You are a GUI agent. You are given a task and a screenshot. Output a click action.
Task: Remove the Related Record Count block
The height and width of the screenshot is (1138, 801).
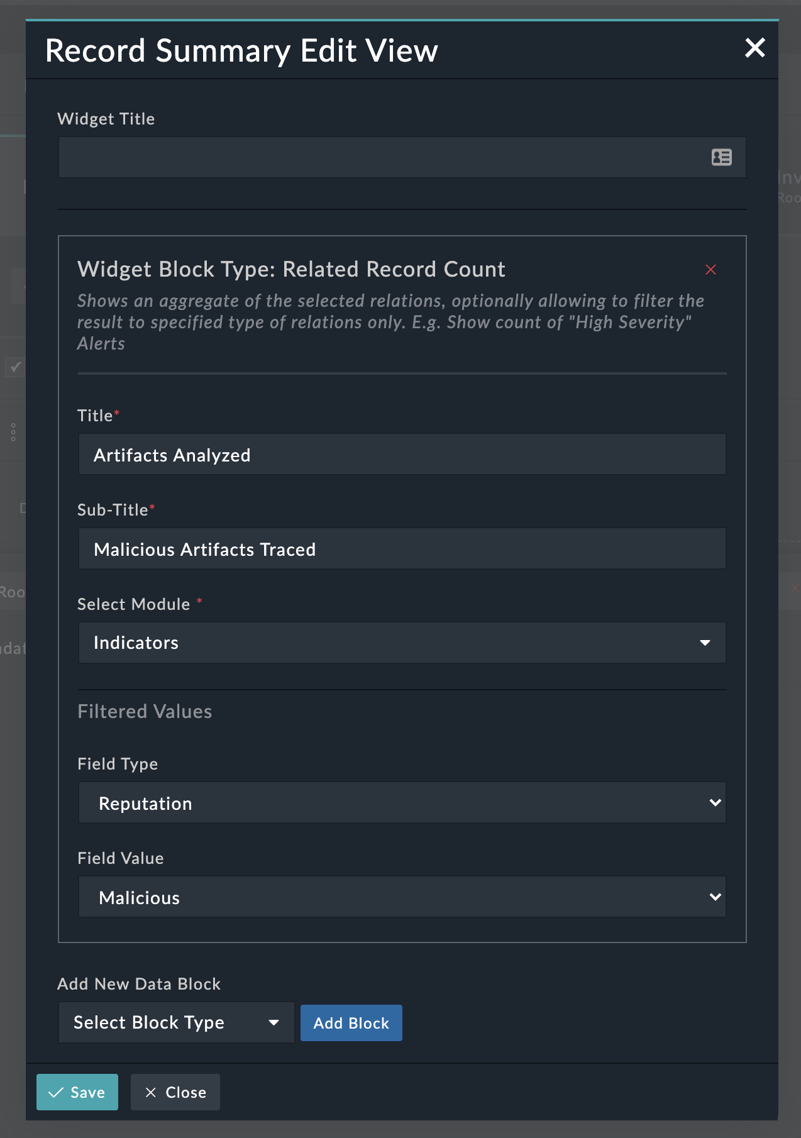710,270
